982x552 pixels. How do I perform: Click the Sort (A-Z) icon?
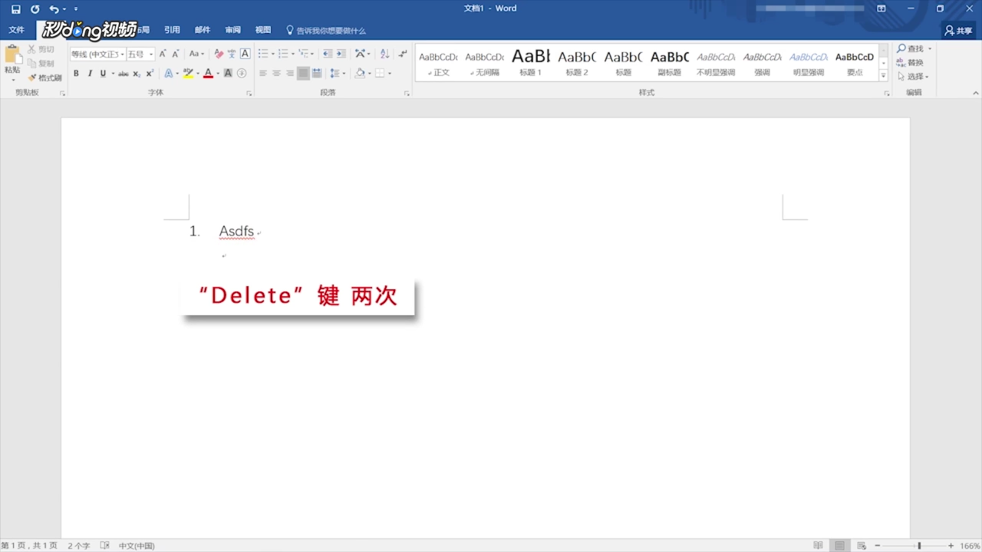point(385,54)
